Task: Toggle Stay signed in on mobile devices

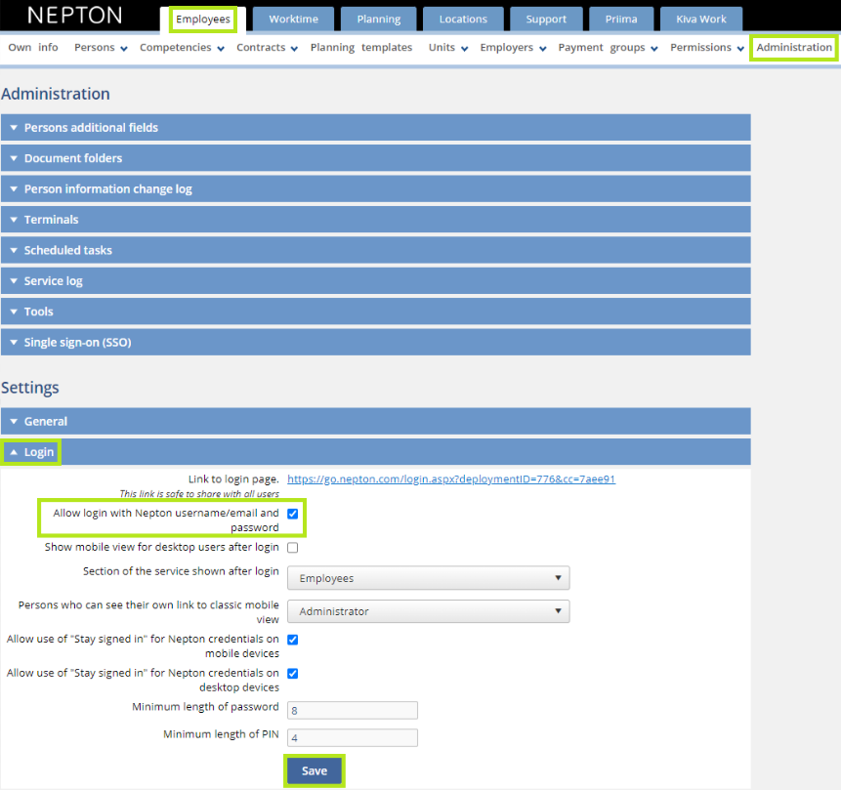Action: 293,640
